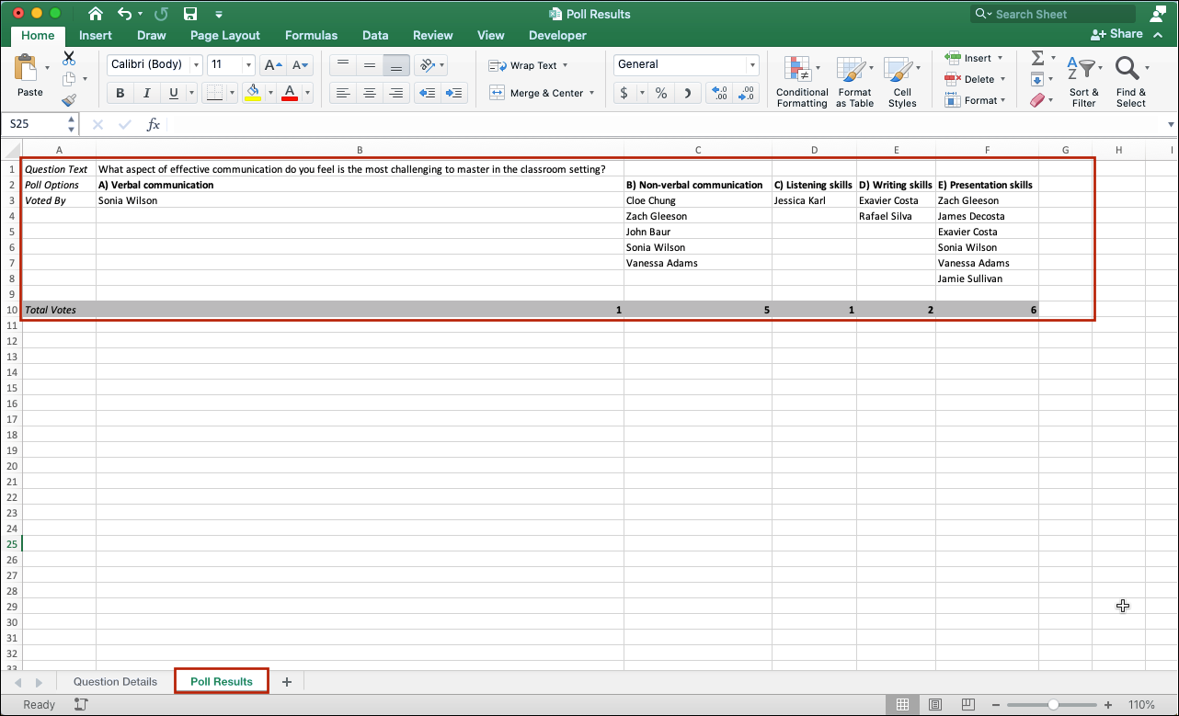Add a new sheet with the plus button

click(x=287, y=682)
